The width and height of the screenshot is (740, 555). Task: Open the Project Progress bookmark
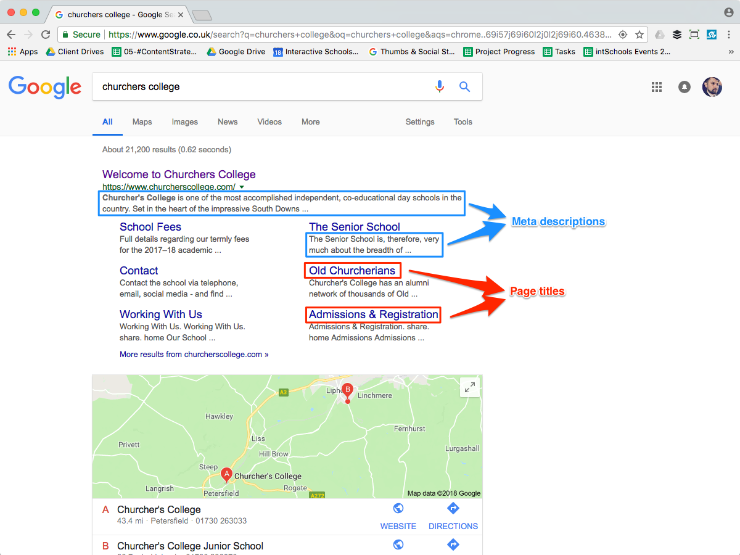coord(499,52)
